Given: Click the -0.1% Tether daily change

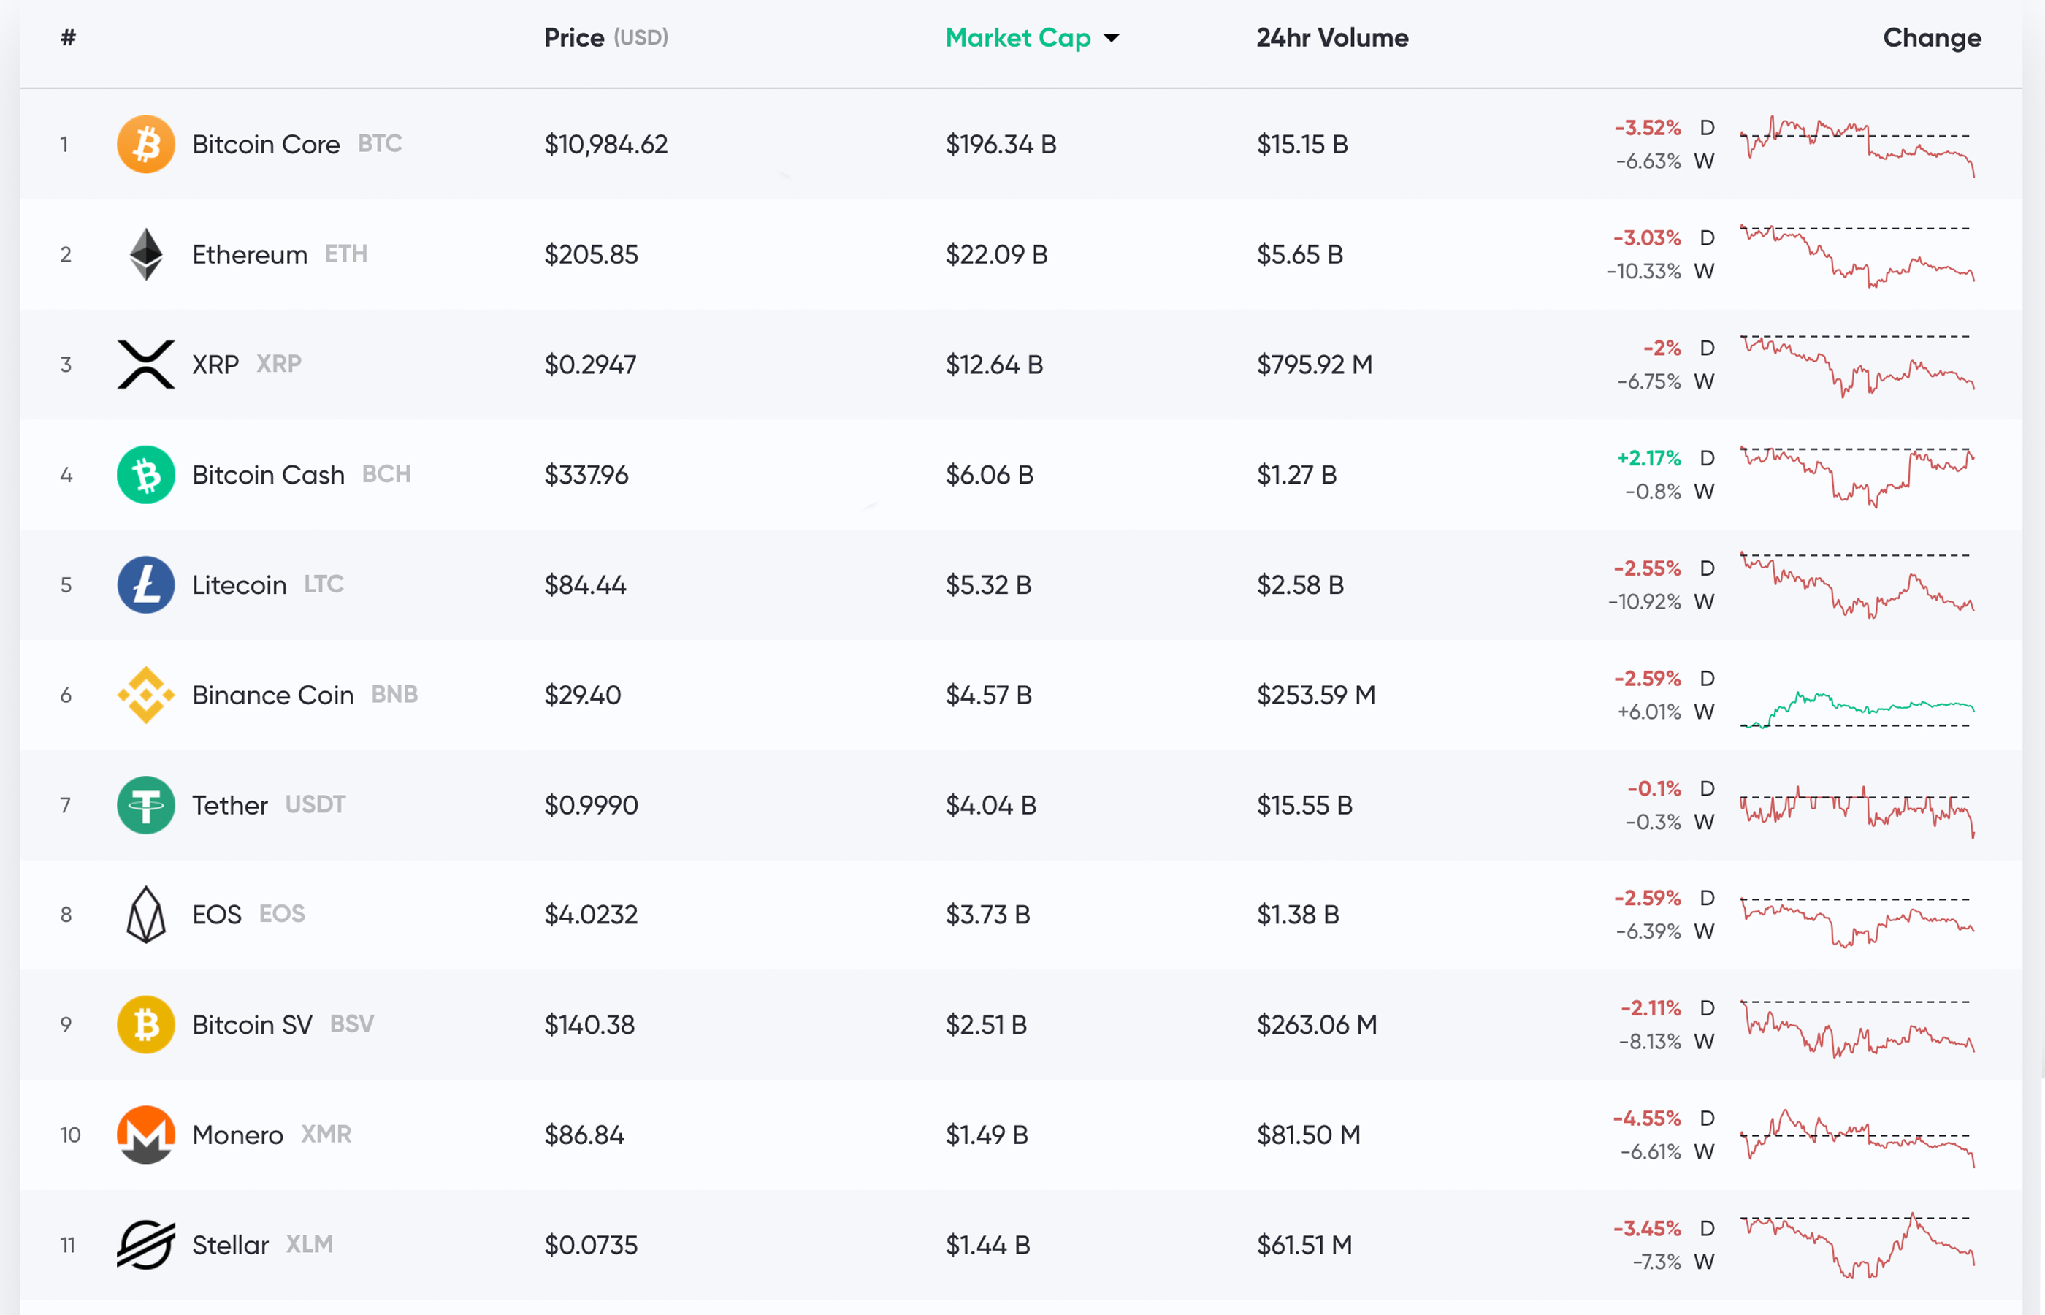Looking at the screenshot, I should coord(1654,789).
